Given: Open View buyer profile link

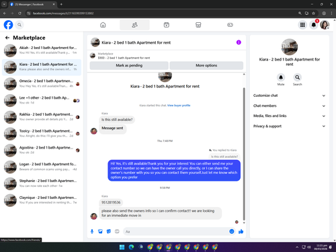Looking at the screenshot, I should coord(179,106).
